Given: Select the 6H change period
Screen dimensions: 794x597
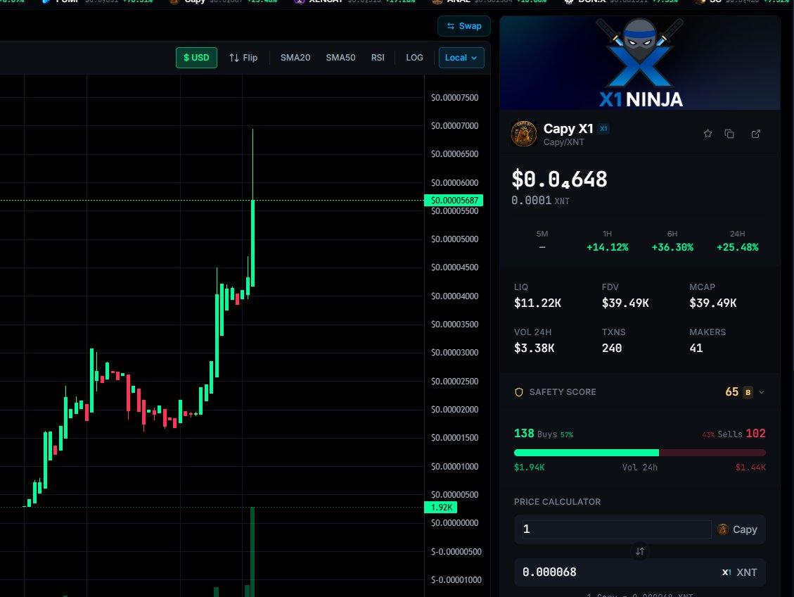Looking at the screenshot, I should tap(672, 241).
